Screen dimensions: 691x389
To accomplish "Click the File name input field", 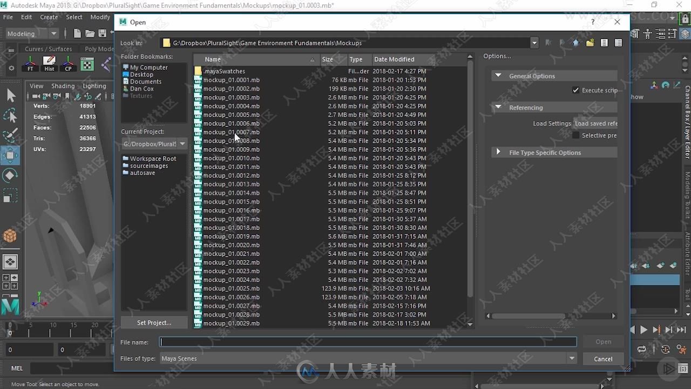I will [x=368, y=341].
